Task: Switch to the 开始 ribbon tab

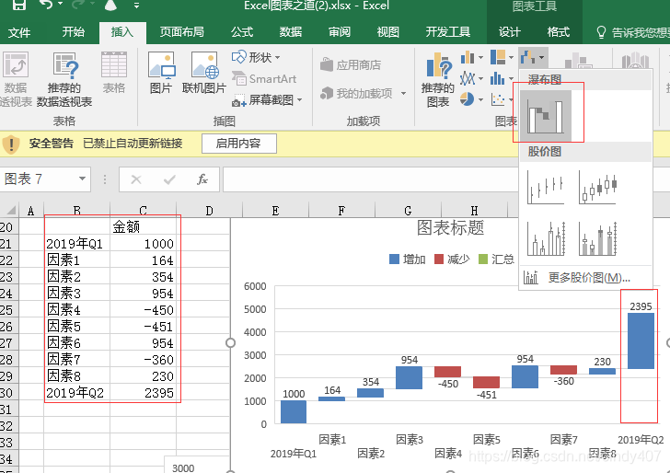Action: coord(73,32)
